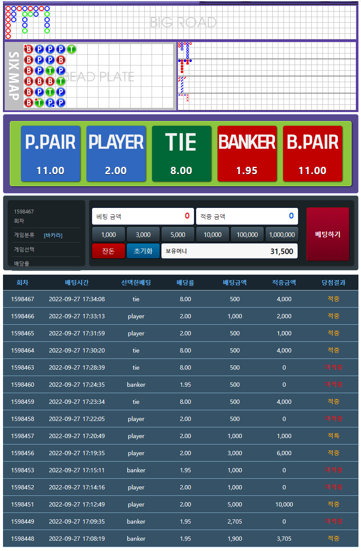
Task: Click the [바카라] game category label
Action: [x=53, y=235]
